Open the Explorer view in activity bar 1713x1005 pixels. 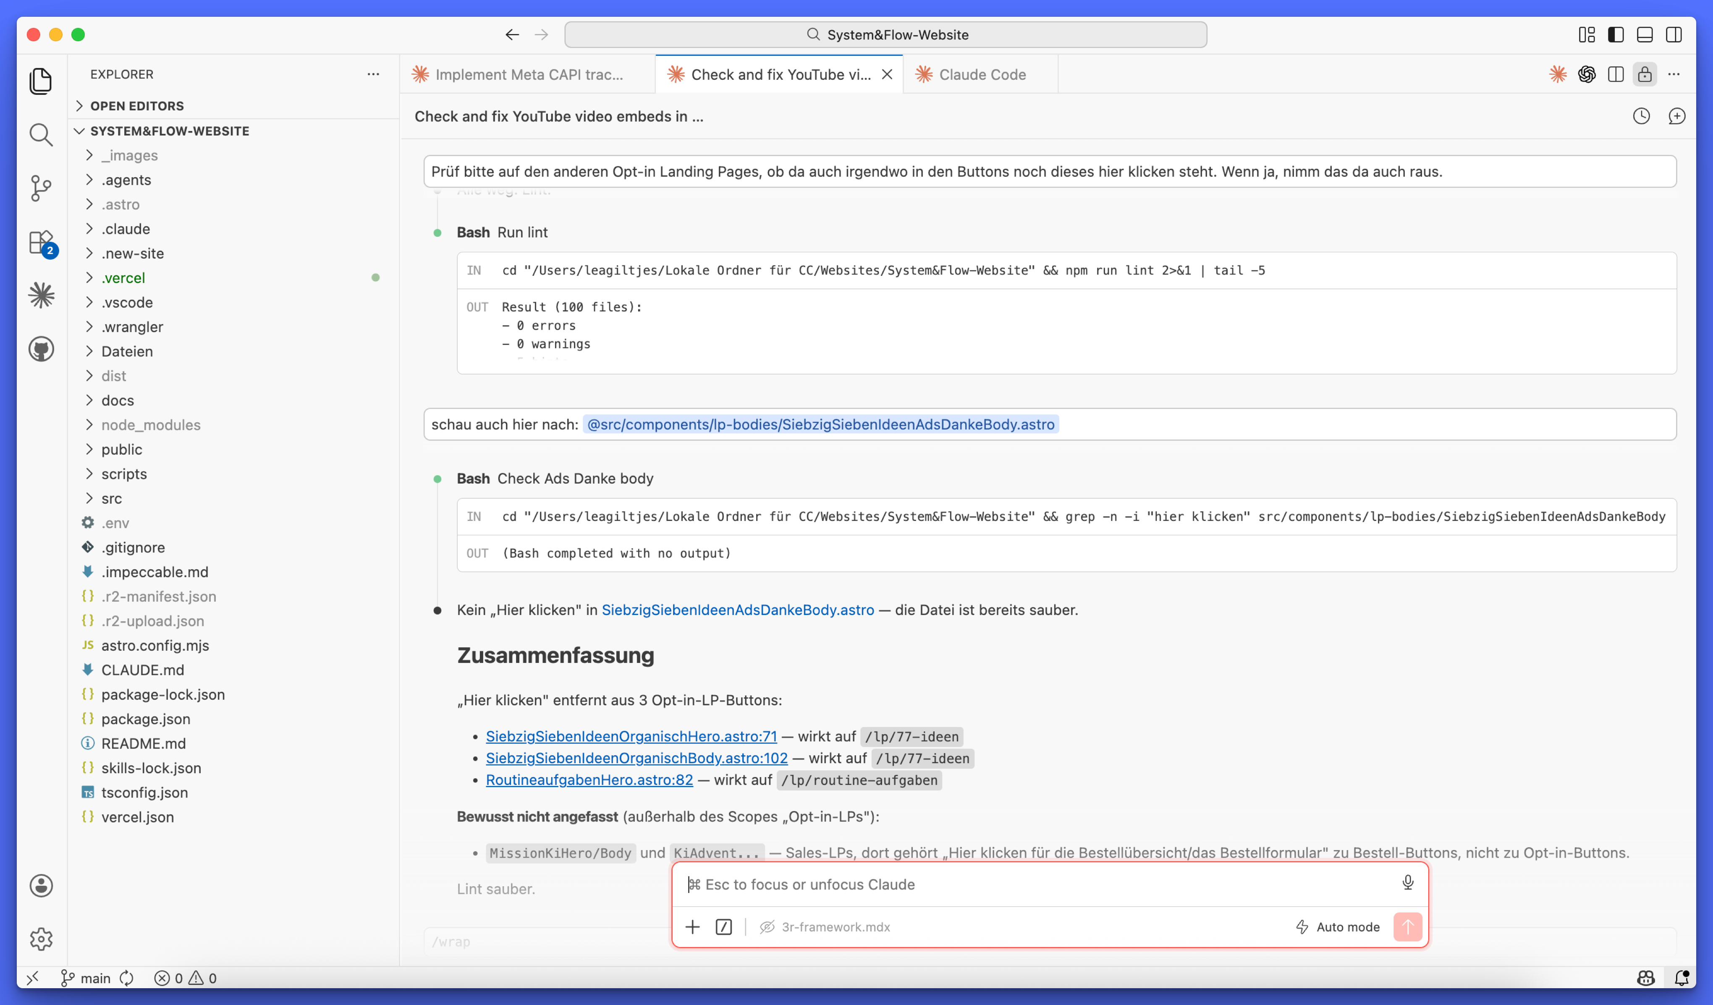(42, 81)
